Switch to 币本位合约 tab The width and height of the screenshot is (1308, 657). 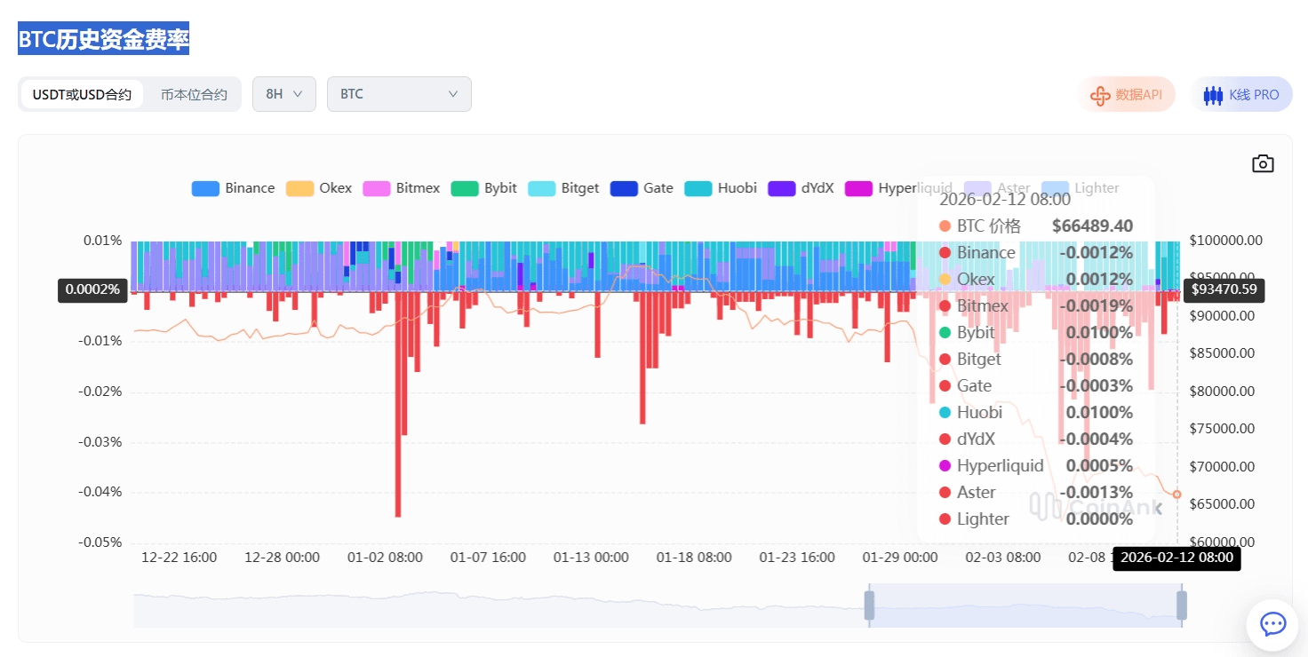click(x=194, y=94)
